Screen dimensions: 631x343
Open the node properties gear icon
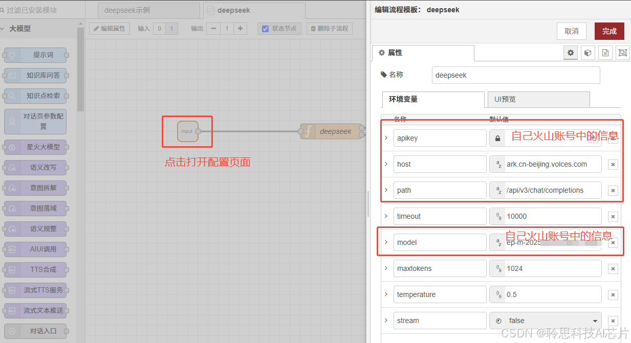tap(571, 53)
